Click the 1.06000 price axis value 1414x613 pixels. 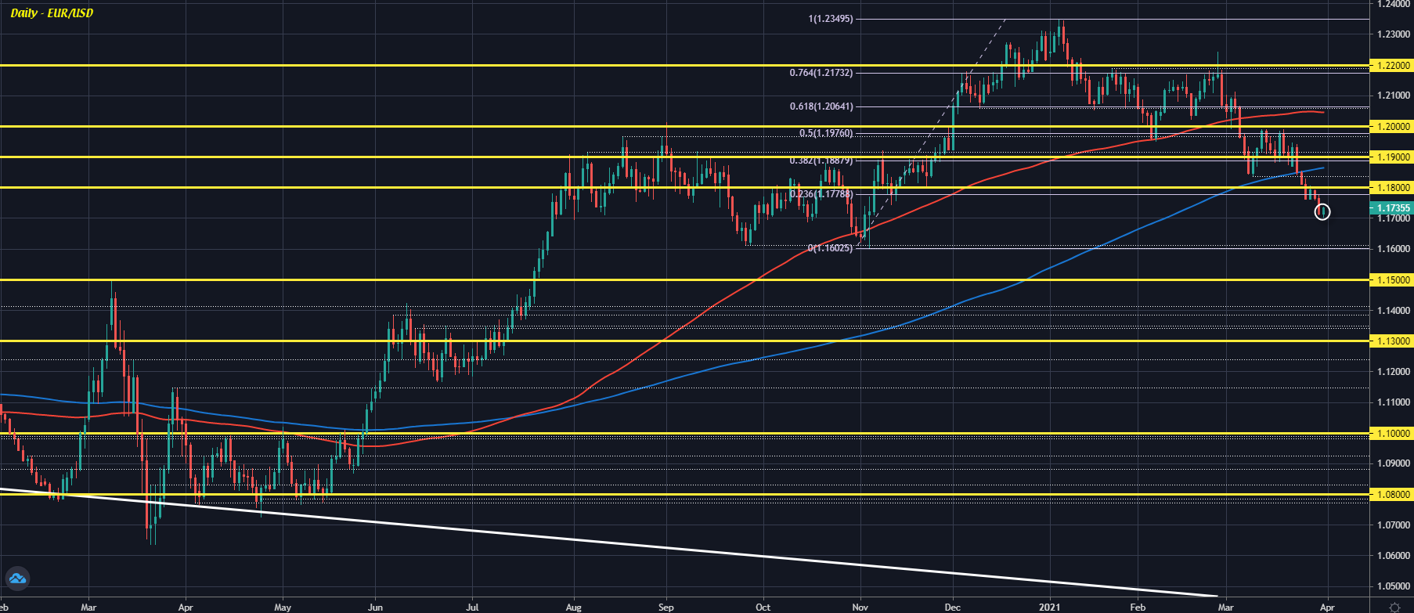click(1393, 556)
